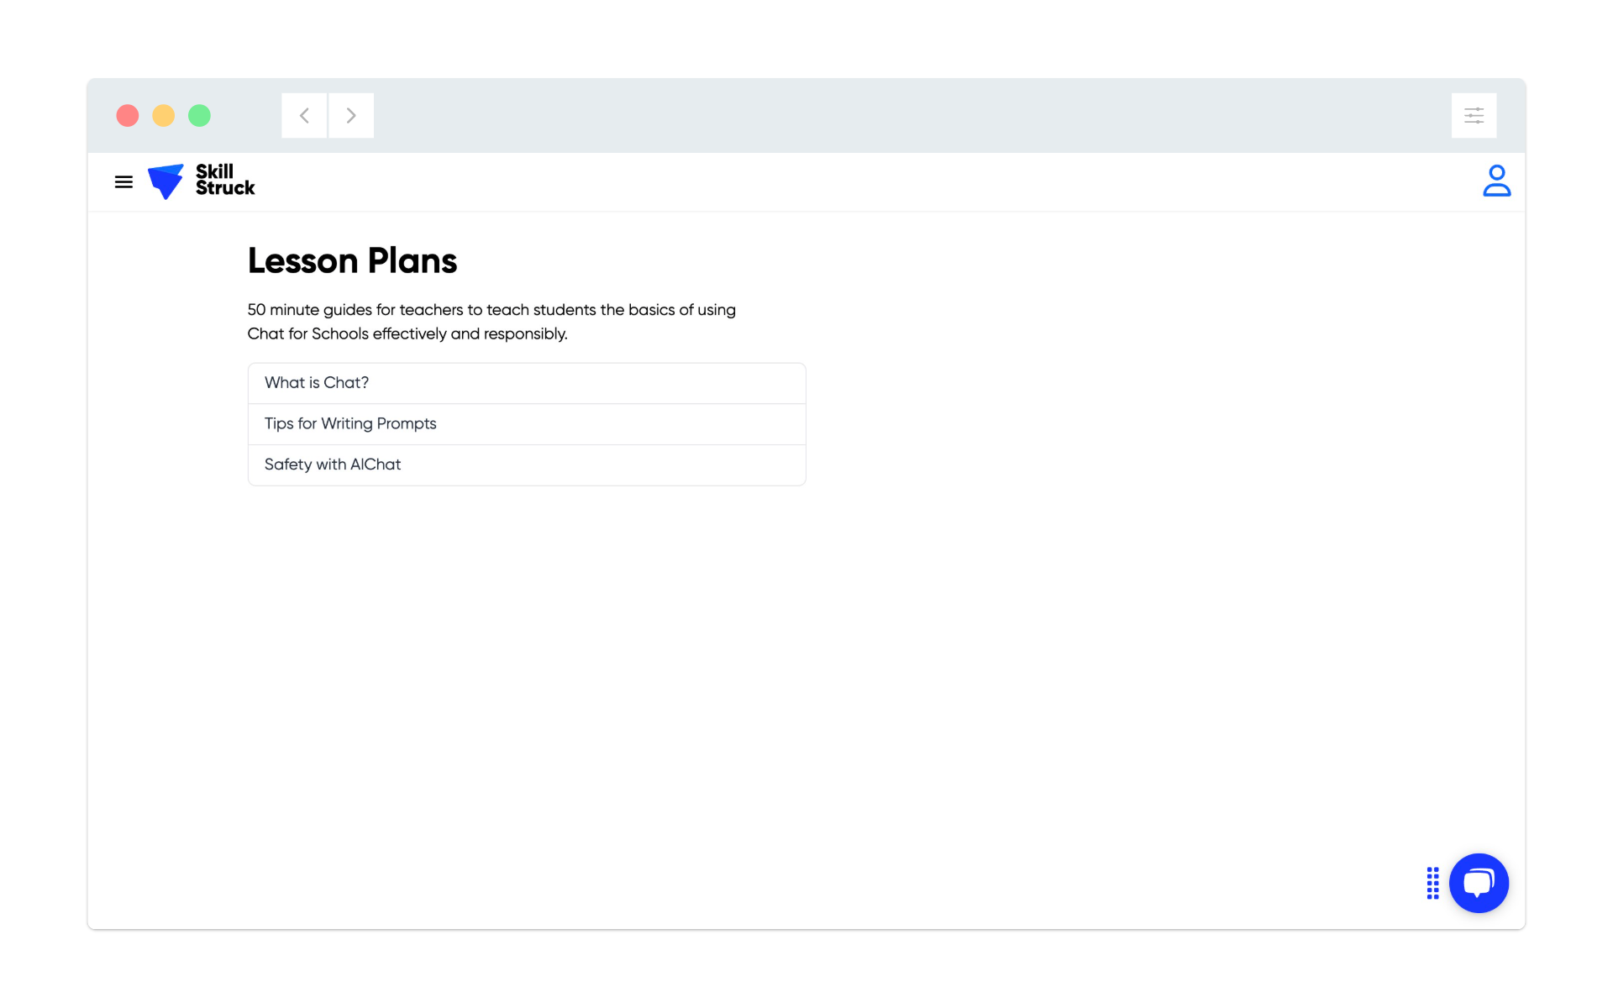Go forward using the right arrow button
The width and height of the screenshot is (1613, 1008).
coord(351,115)
